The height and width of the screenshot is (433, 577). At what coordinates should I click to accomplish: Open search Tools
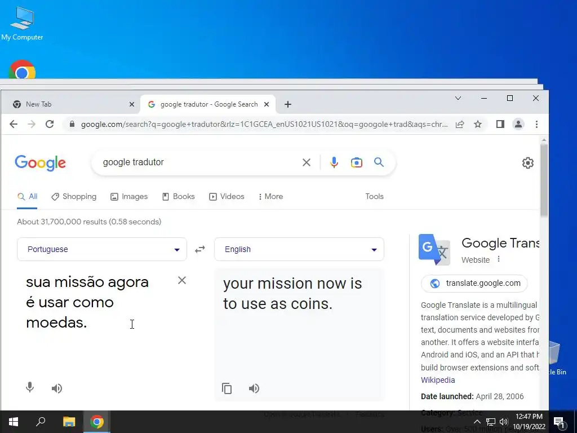coord(374,197)
